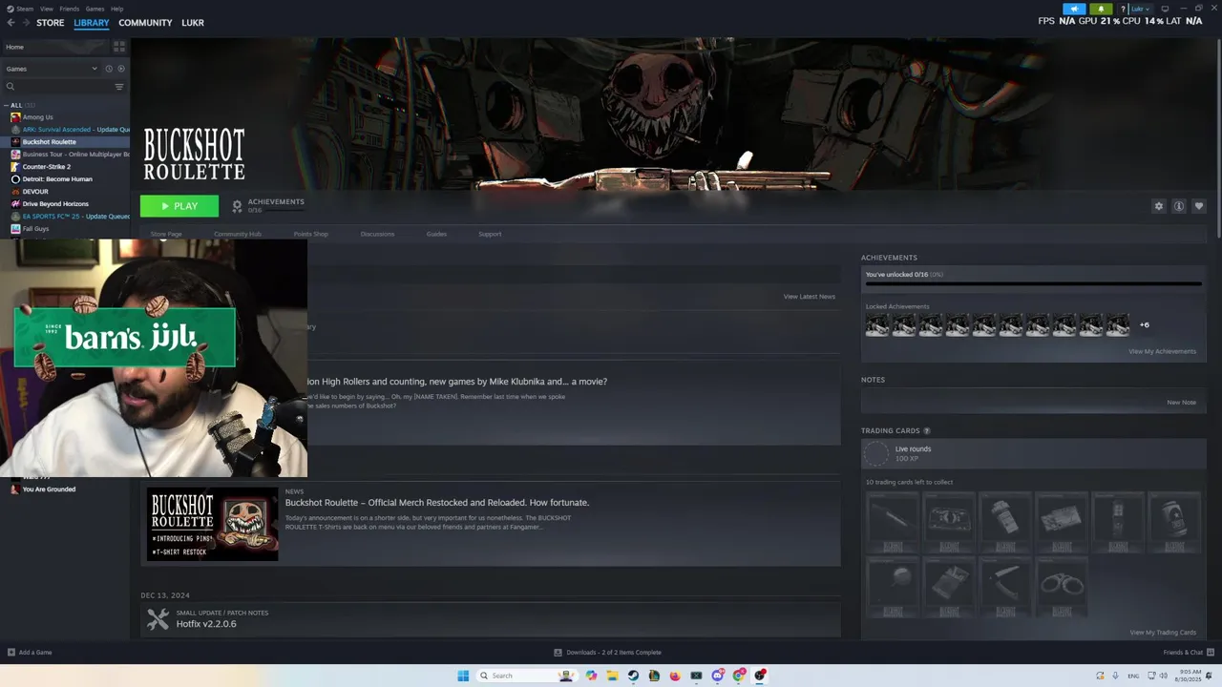
Task: Open the merch restock news thumbnail
Action: [212, 524]
